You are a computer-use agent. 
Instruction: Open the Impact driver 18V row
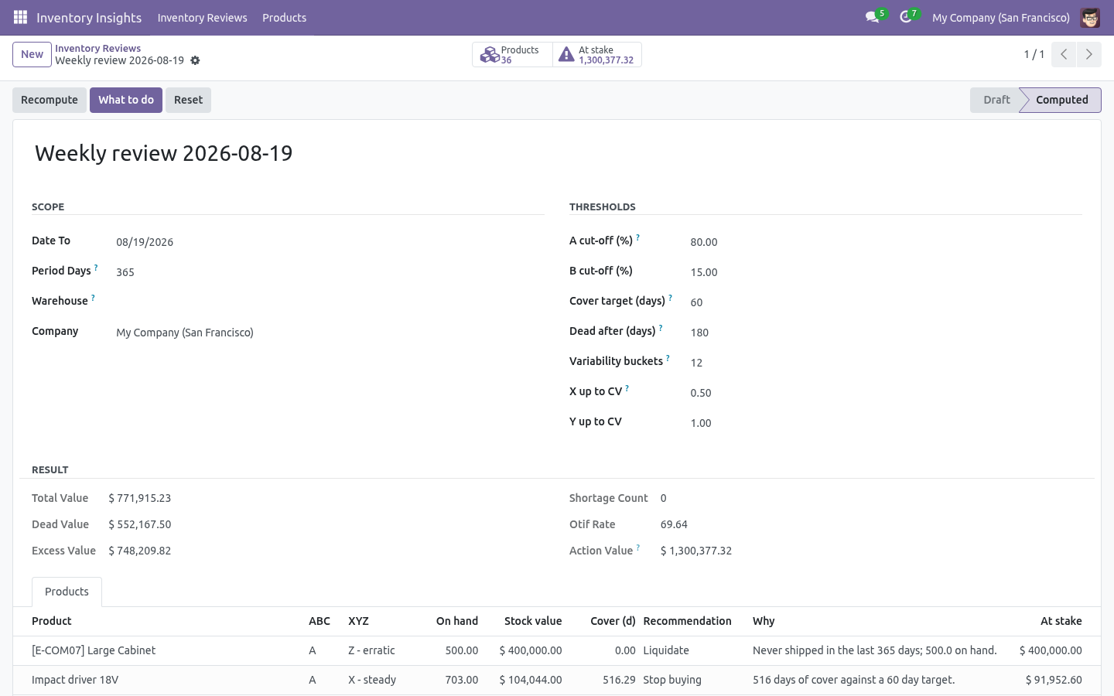pyautogui.click(x=557, y=680)
